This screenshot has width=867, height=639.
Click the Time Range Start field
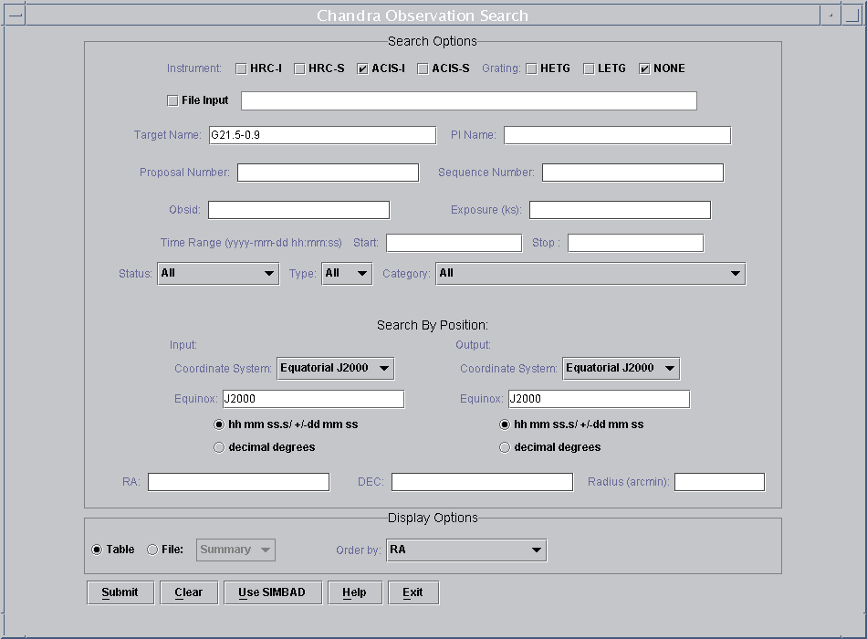click(x=454, y=243)
